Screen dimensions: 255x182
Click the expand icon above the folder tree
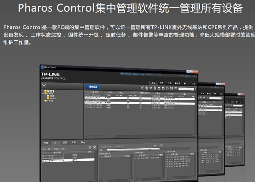tap(44, 86)
